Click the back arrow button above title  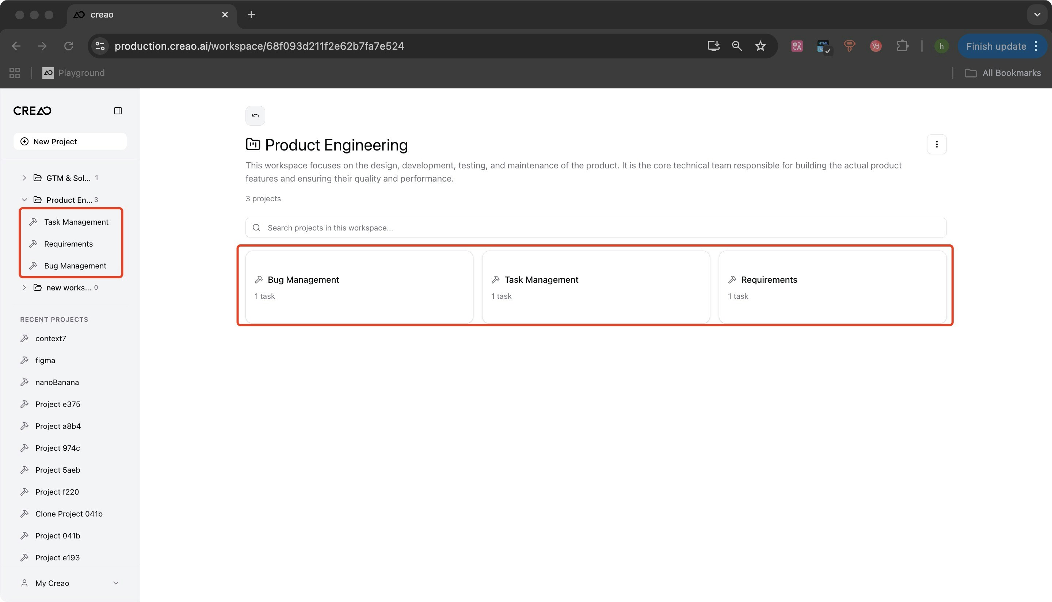[255, 116]
